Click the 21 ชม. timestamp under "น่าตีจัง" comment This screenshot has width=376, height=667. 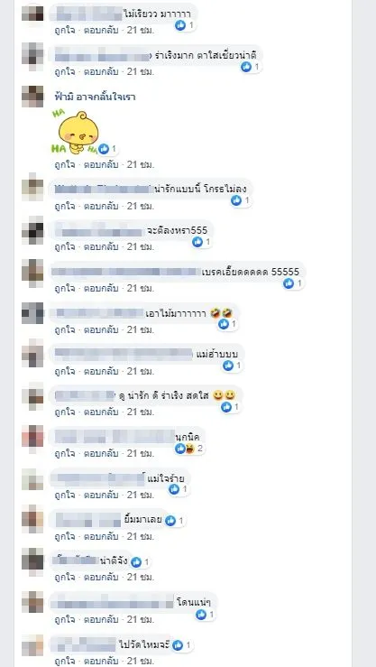[x=140, y=578]
